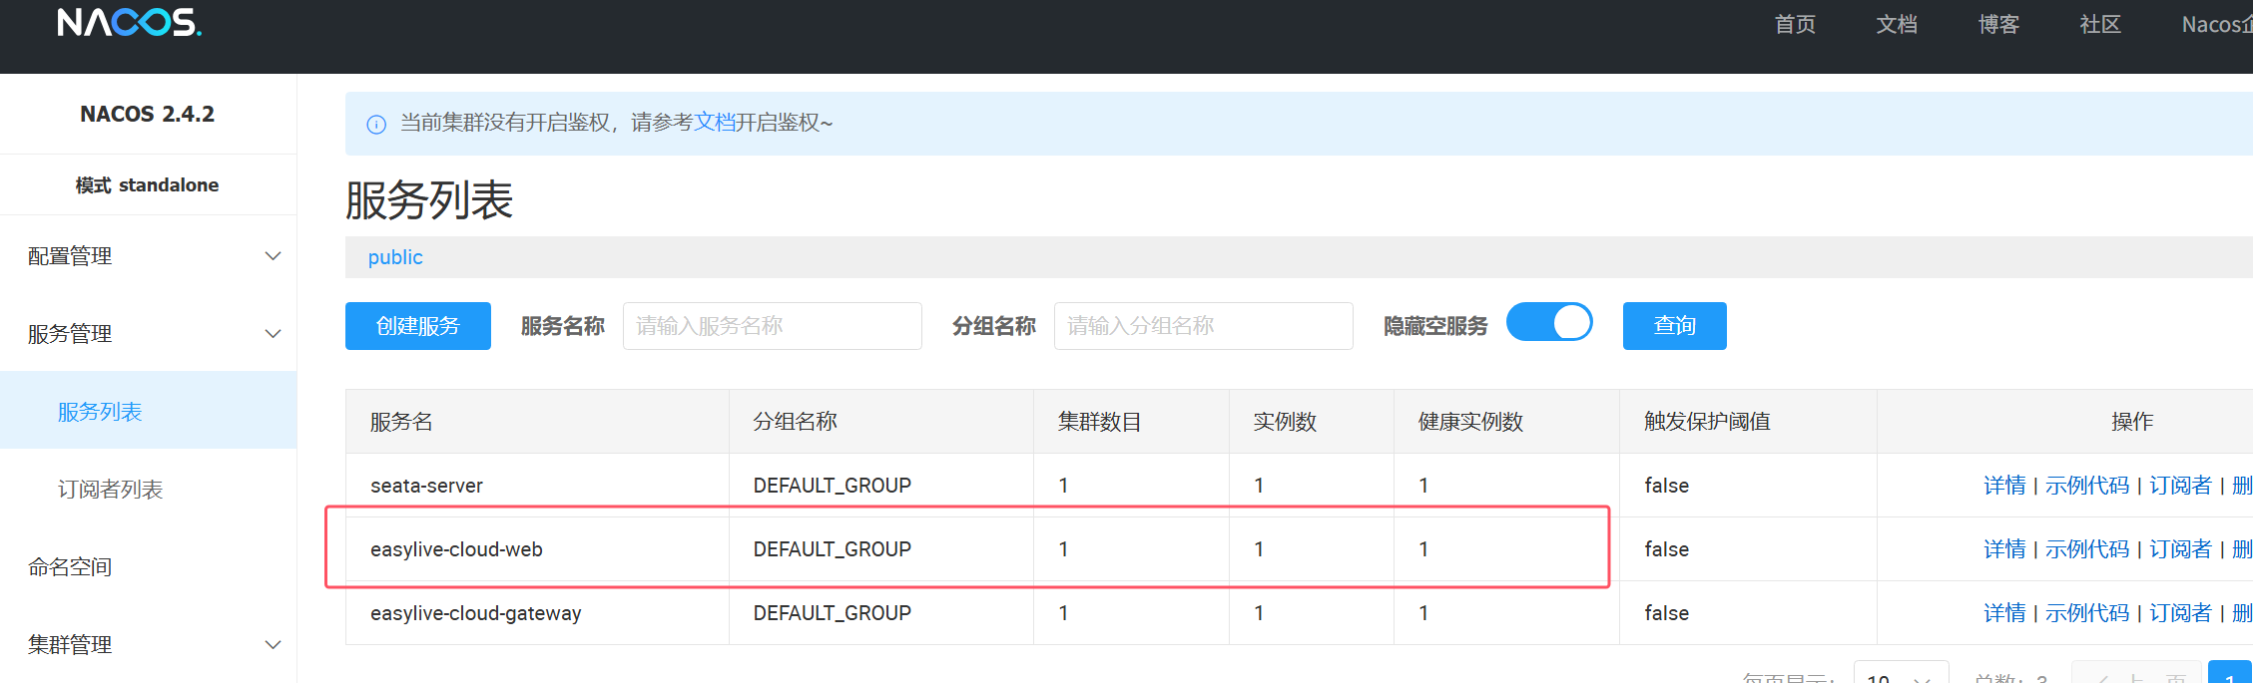Click DEFAULT_GROUP in the easylive-cloud-gateway row

pos(832,613)
